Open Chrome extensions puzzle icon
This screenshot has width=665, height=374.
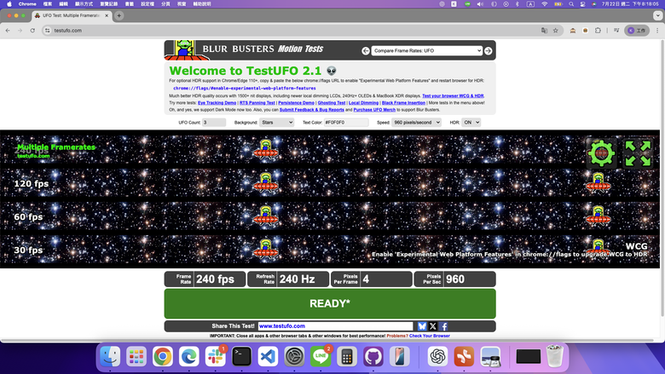click(598, 31)
